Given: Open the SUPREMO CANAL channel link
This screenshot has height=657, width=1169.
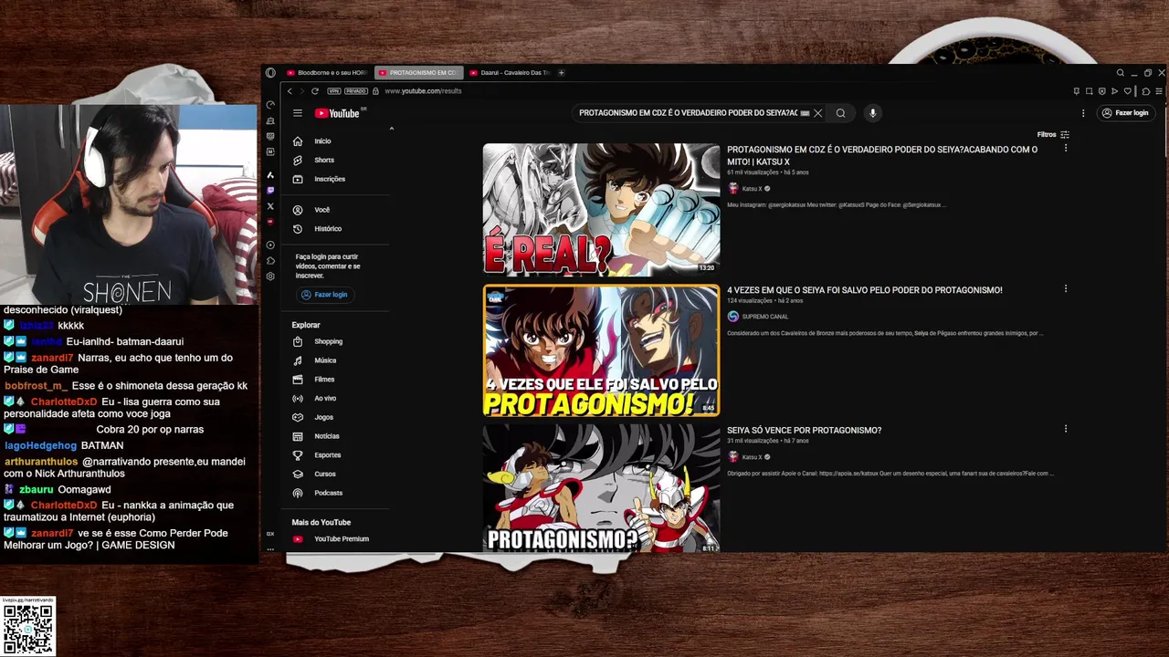Looking at the screenshot, I should (765, 317).
